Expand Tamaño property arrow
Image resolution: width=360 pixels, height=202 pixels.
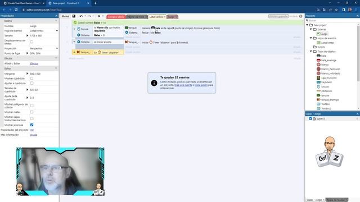(28, 35)
